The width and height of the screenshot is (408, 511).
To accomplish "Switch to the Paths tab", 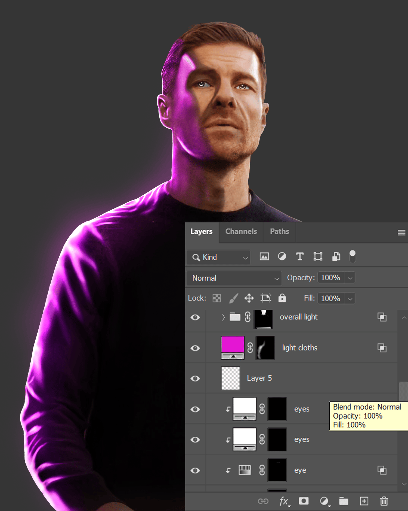I will (279, 231).
